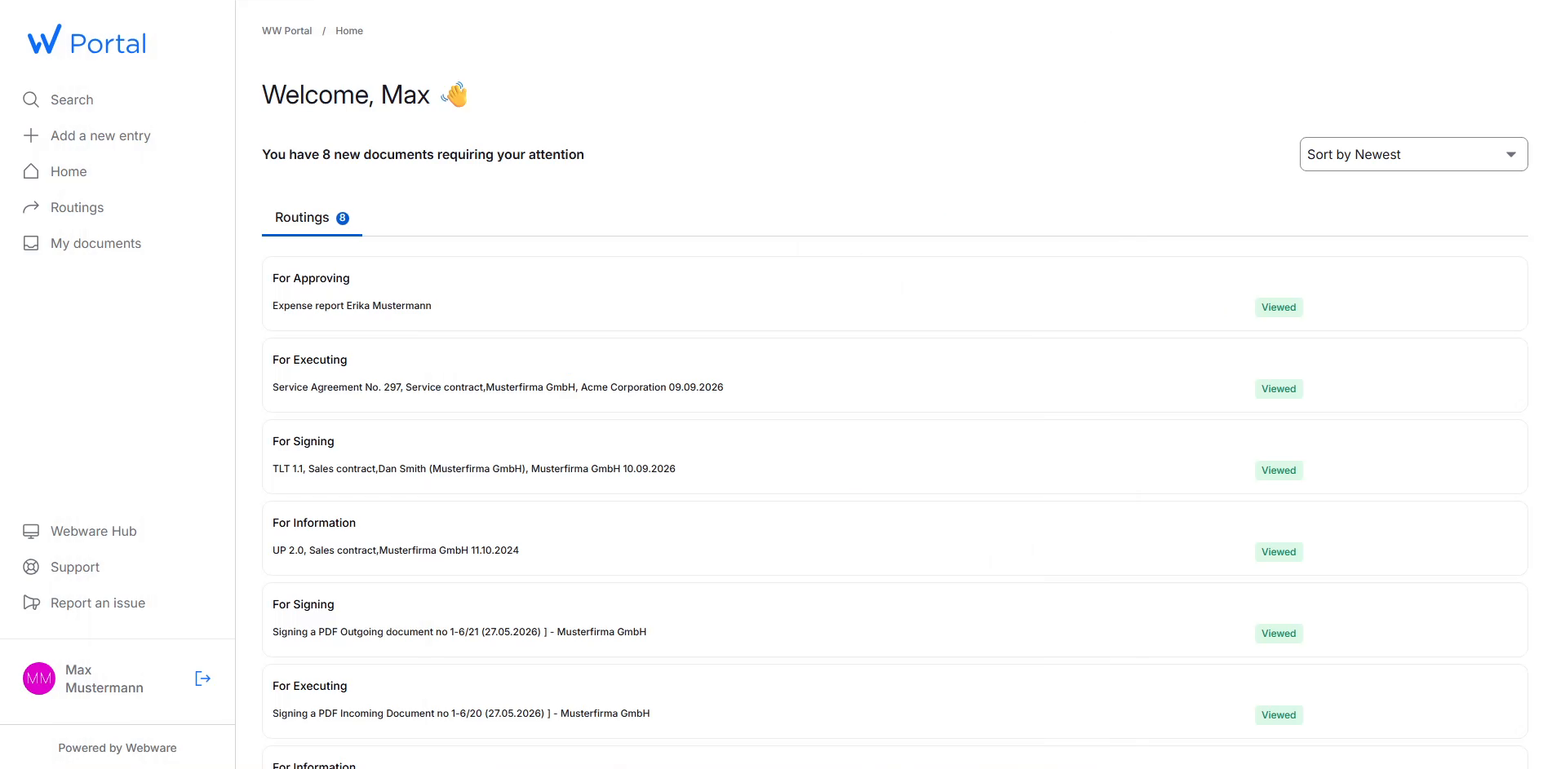
Task: Click the Home house icon
Action: click(x=31, y=171)
